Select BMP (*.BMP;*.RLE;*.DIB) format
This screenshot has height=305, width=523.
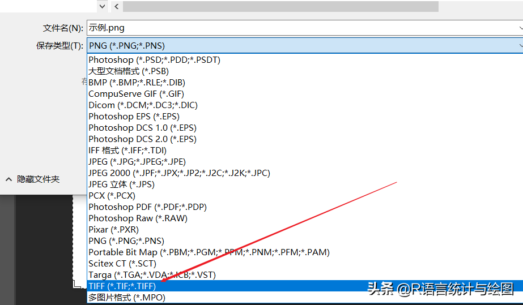tap(305, 83)
